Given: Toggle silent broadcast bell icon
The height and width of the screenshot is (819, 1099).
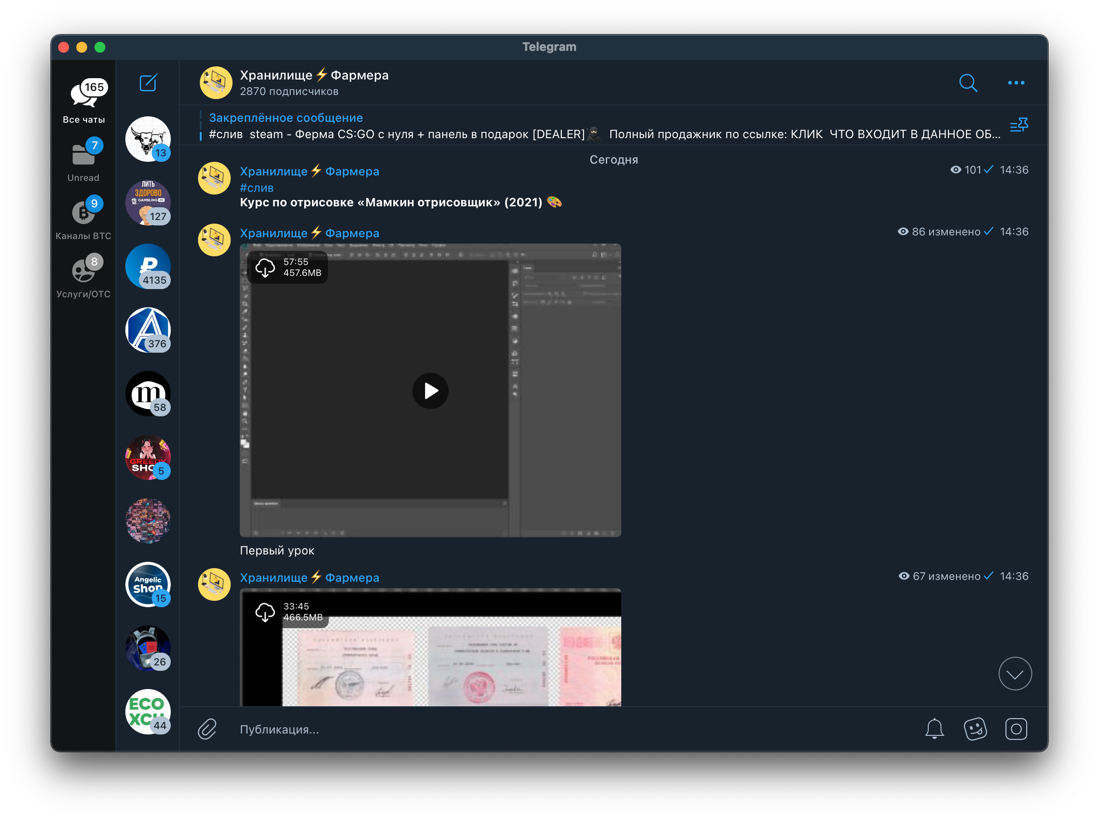Looking at the screenshot, I should [x=934, y=729].
